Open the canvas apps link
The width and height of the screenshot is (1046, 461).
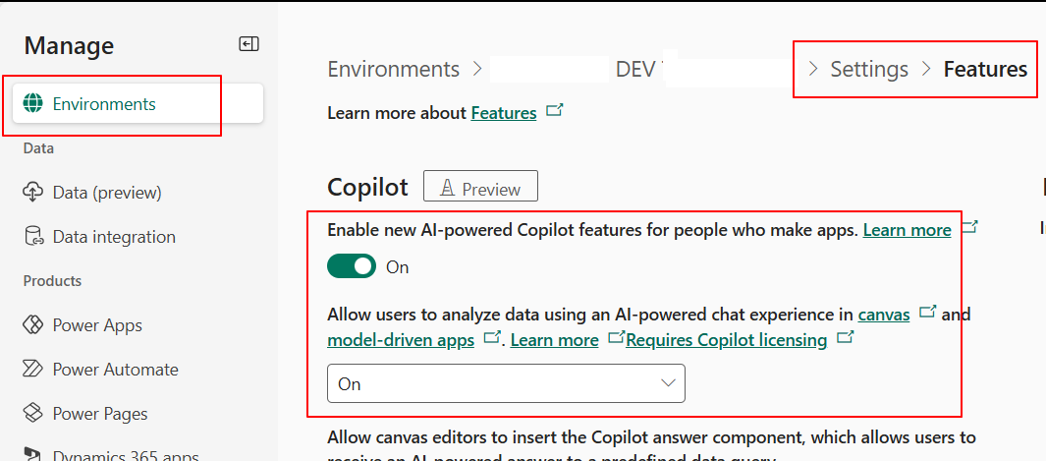(x=884, y=315)
